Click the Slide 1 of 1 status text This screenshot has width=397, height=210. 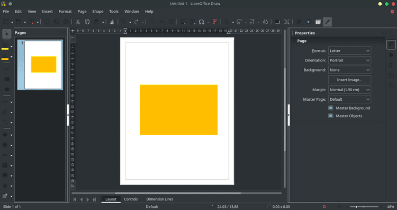click(12, 207)
